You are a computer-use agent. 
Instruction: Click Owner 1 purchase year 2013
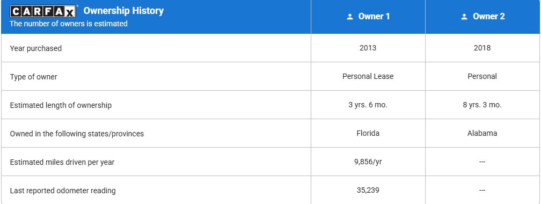point(368,48)
